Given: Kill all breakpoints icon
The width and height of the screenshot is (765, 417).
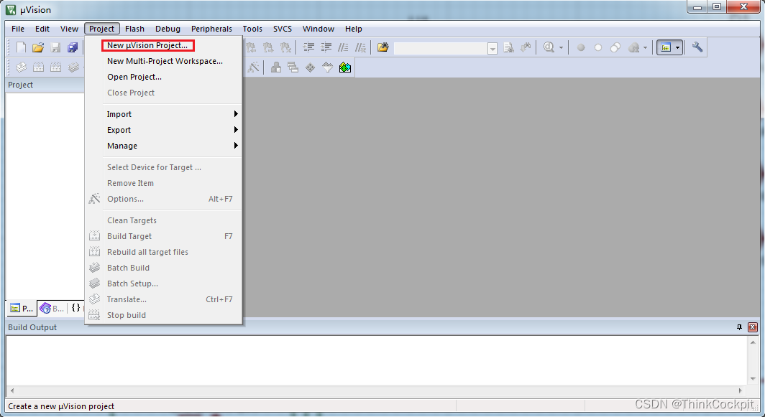Looking at the screenshot, I should point(633,47).
